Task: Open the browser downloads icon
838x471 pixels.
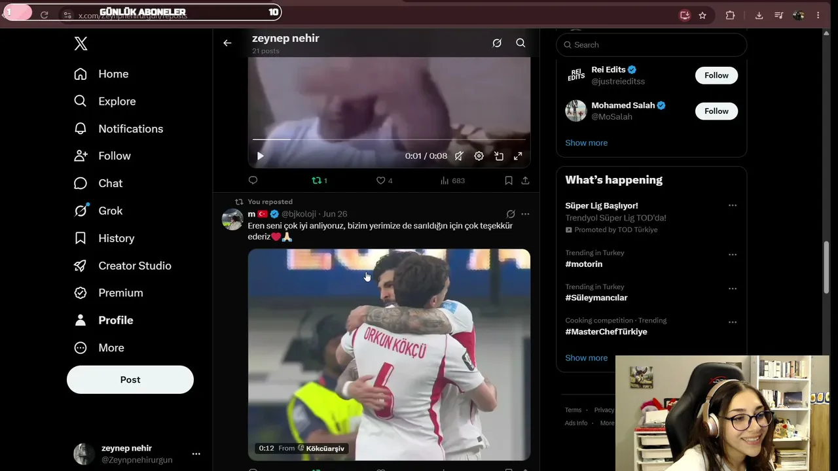Action: [x=759, y=15]
